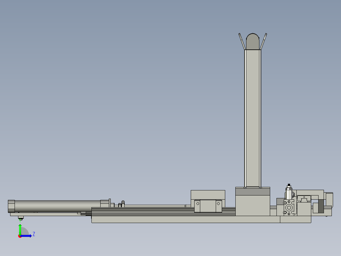Select the right angled guide plate atop the column
The width and height of the screenshot is (341, 256).
point(263,42)
